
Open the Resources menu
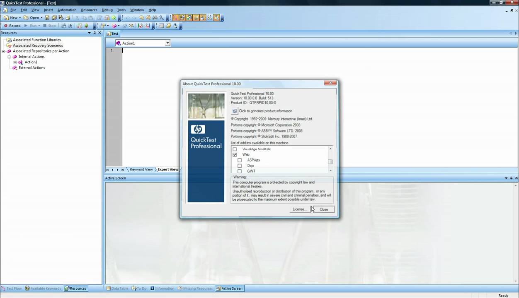89,10
